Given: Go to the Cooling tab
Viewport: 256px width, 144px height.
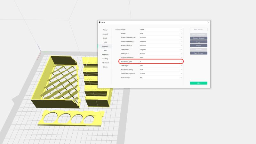Looking at the screenshot, I should (x=105, y=59).
